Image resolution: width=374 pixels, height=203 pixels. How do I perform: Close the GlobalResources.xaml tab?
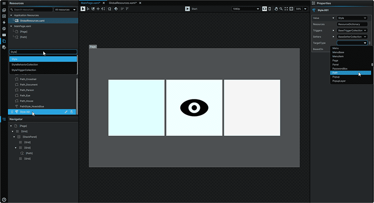coord(140,3)
